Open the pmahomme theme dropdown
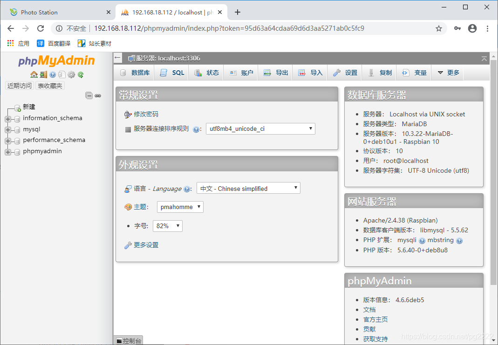 [x=180, y=207]
